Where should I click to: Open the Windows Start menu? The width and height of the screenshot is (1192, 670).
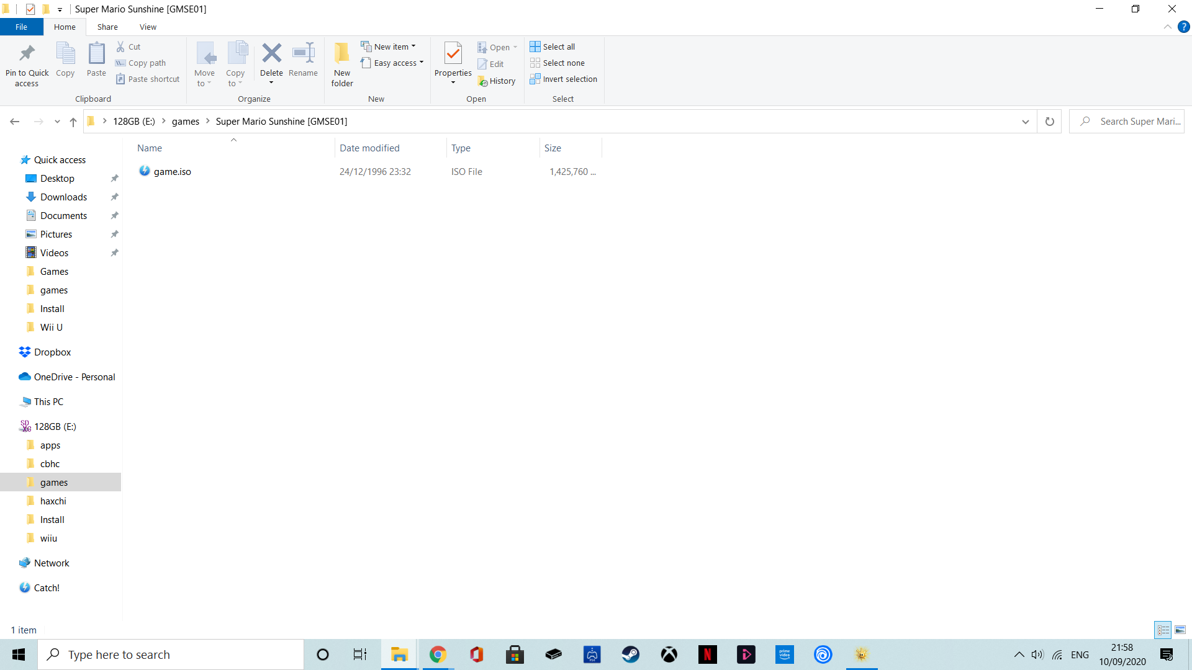[19, 654]
